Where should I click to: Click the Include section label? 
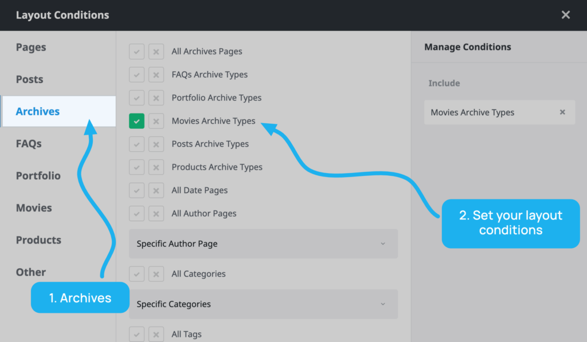click(444, 83)
